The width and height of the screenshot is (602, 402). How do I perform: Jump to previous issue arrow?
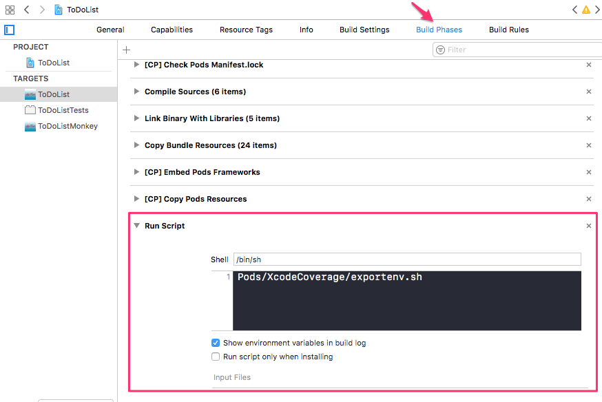point(574,10)
